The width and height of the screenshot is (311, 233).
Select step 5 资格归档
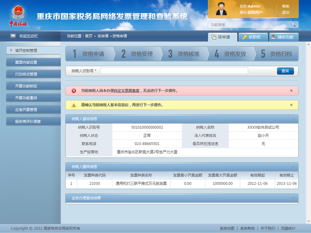click(277, 54)
